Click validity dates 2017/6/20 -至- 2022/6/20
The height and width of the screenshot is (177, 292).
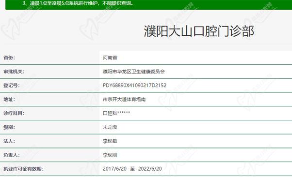tap(132, 169)
